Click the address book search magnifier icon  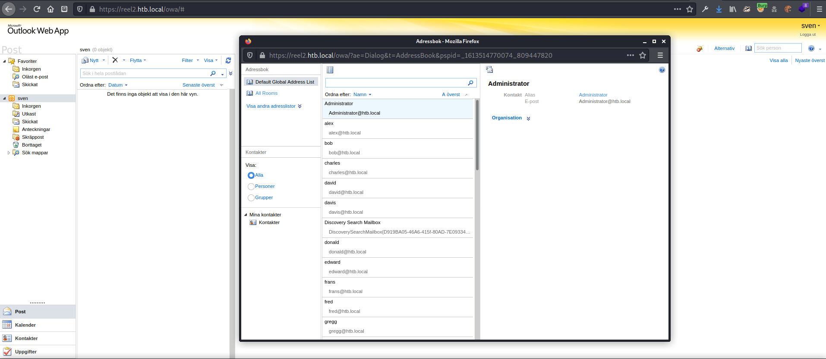470,83
